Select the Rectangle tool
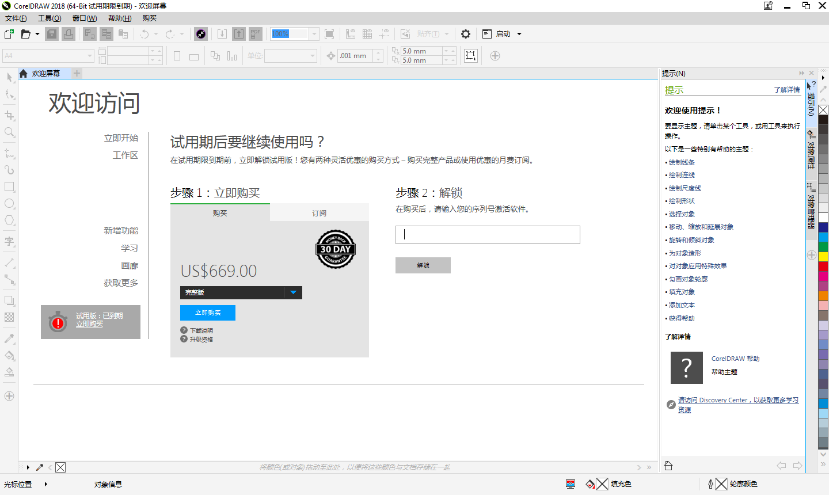 point(9,186)
